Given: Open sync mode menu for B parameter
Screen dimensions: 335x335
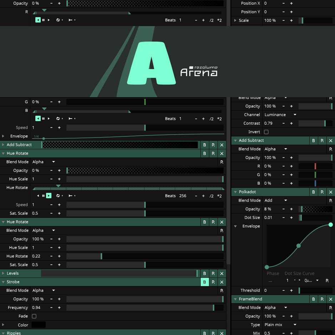Looking at the screenshot, I should (x=72, y=119).
